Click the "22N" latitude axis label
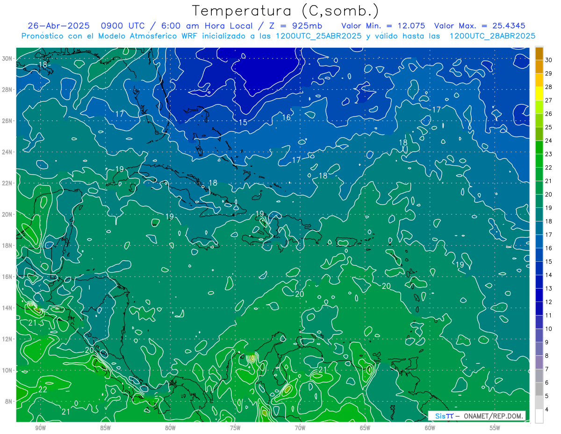561x434 pixels. pos(6,183)
